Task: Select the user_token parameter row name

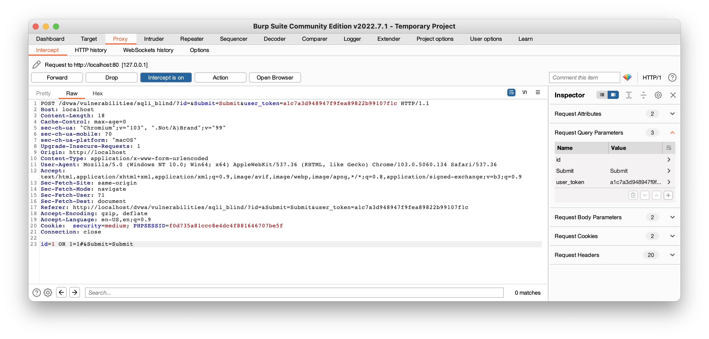Action: [x=570, y=182]
